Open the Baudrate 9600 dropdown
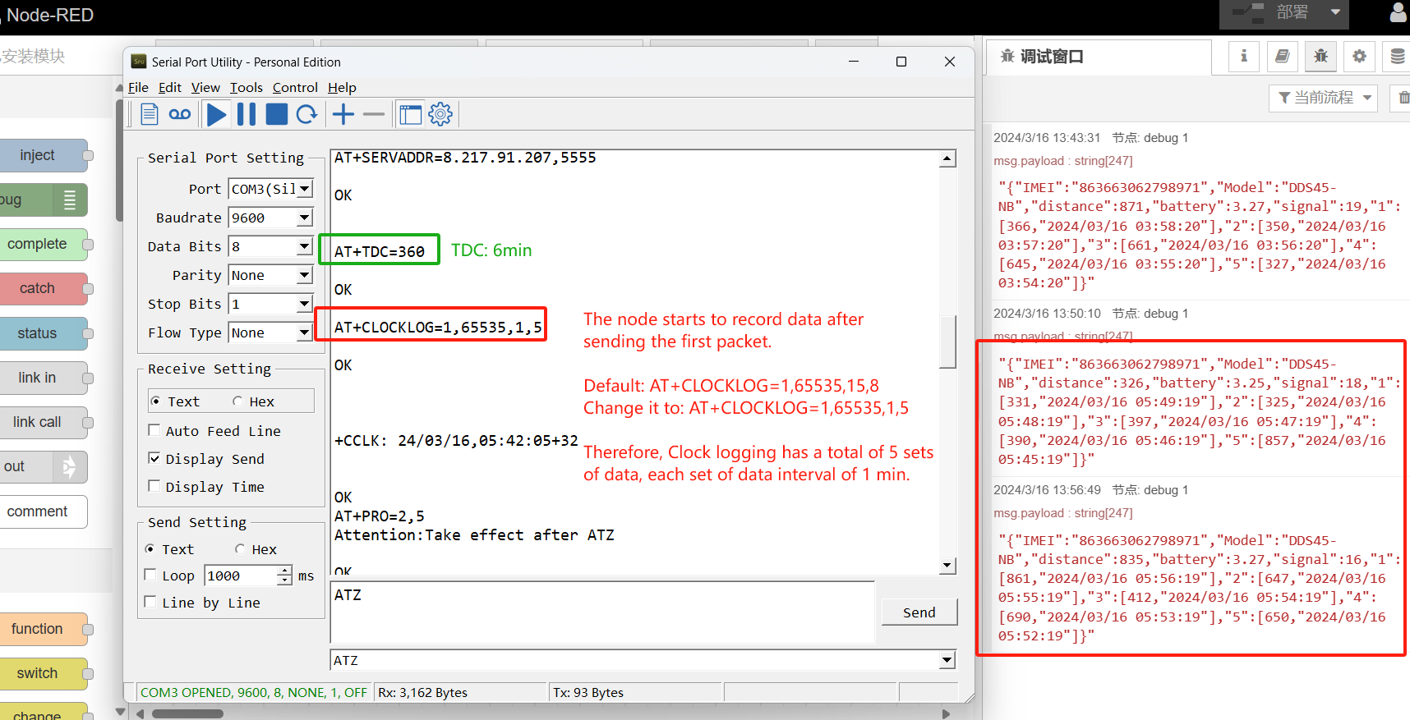Screen dimensions: 1410x720 [305, 218]
